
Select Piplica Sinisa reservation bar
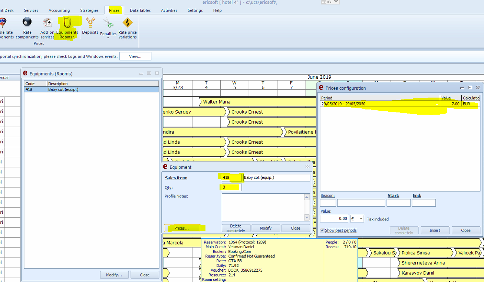coord(426,253)
